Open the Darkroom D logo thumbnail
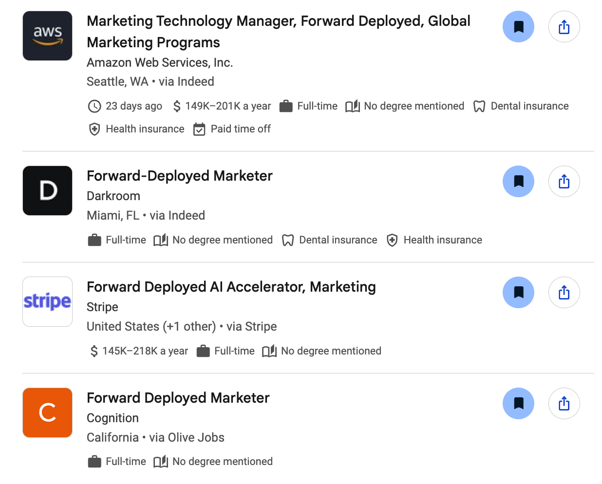602x484 pixels. pos(48,190)
